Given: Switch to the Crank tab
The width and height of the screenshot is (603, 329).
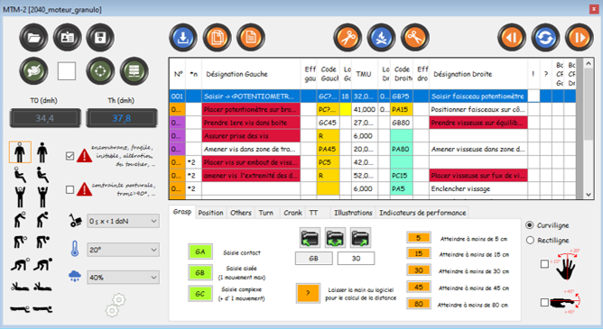Looking at the screenshot, I should click(292, 213).
